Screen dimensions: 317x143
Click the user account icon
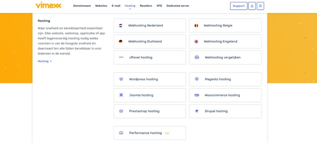(x=252, y=6)
